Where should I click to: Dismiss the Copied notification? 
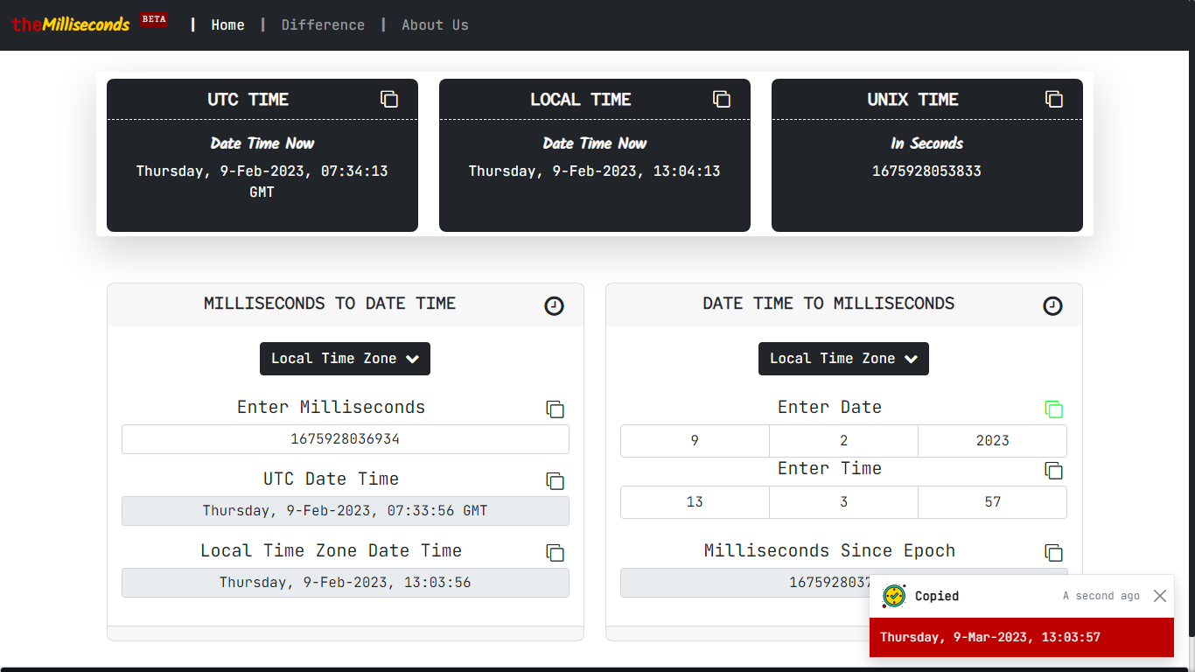pyautogui.click(x=1160, y=596)
